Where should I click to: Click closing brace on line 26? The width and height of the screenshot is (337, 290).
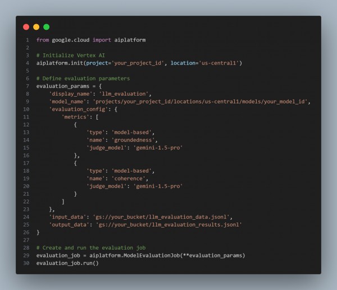point(38,232)
